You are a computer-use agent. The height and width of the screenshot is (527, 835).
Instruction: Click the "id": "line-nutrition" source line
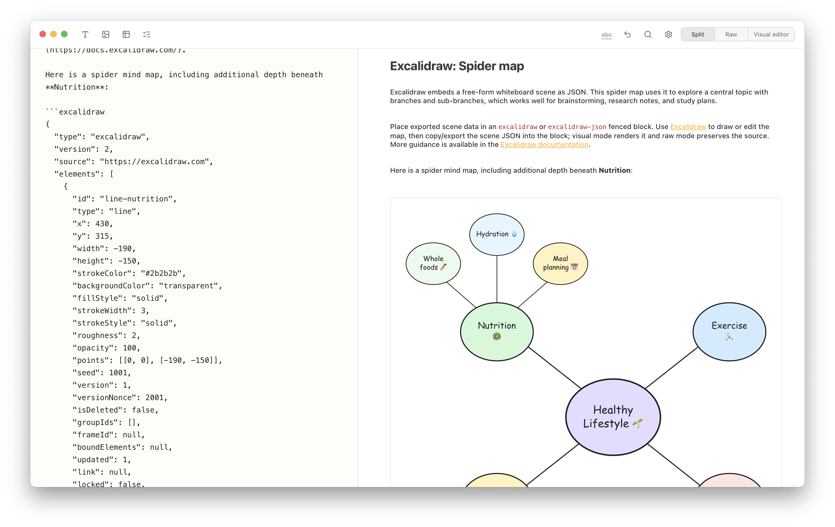click(x=124, y=199)
